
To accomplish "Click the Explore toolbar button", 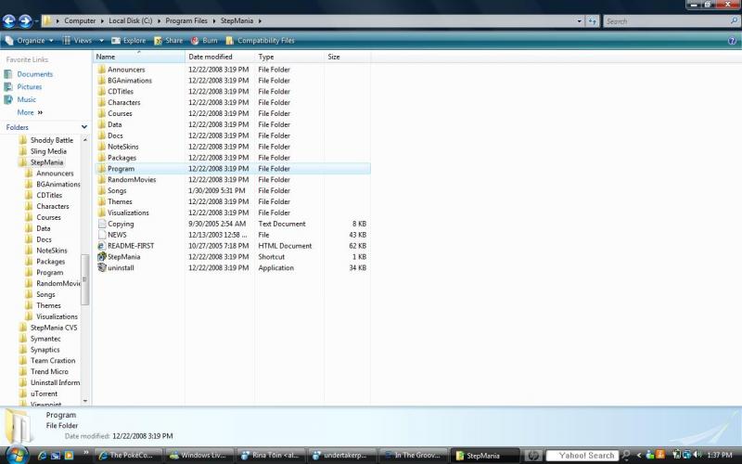I will tap(128, 41).
